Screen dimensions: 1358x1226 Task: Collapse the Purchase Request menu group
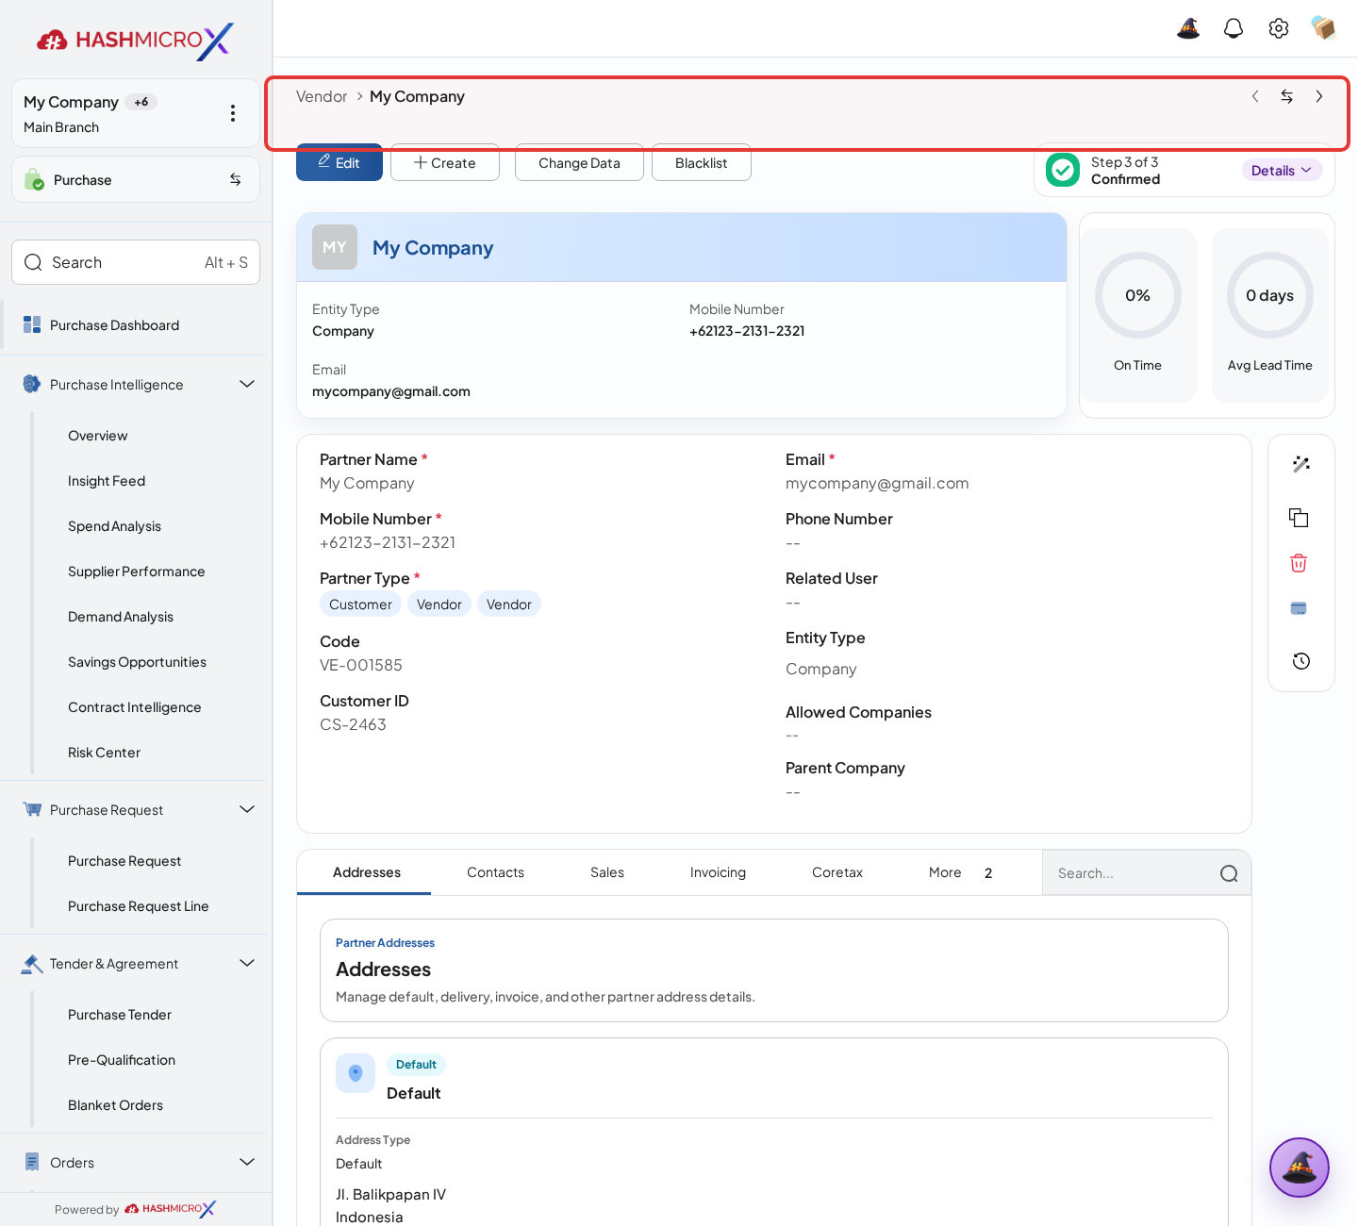247,809
